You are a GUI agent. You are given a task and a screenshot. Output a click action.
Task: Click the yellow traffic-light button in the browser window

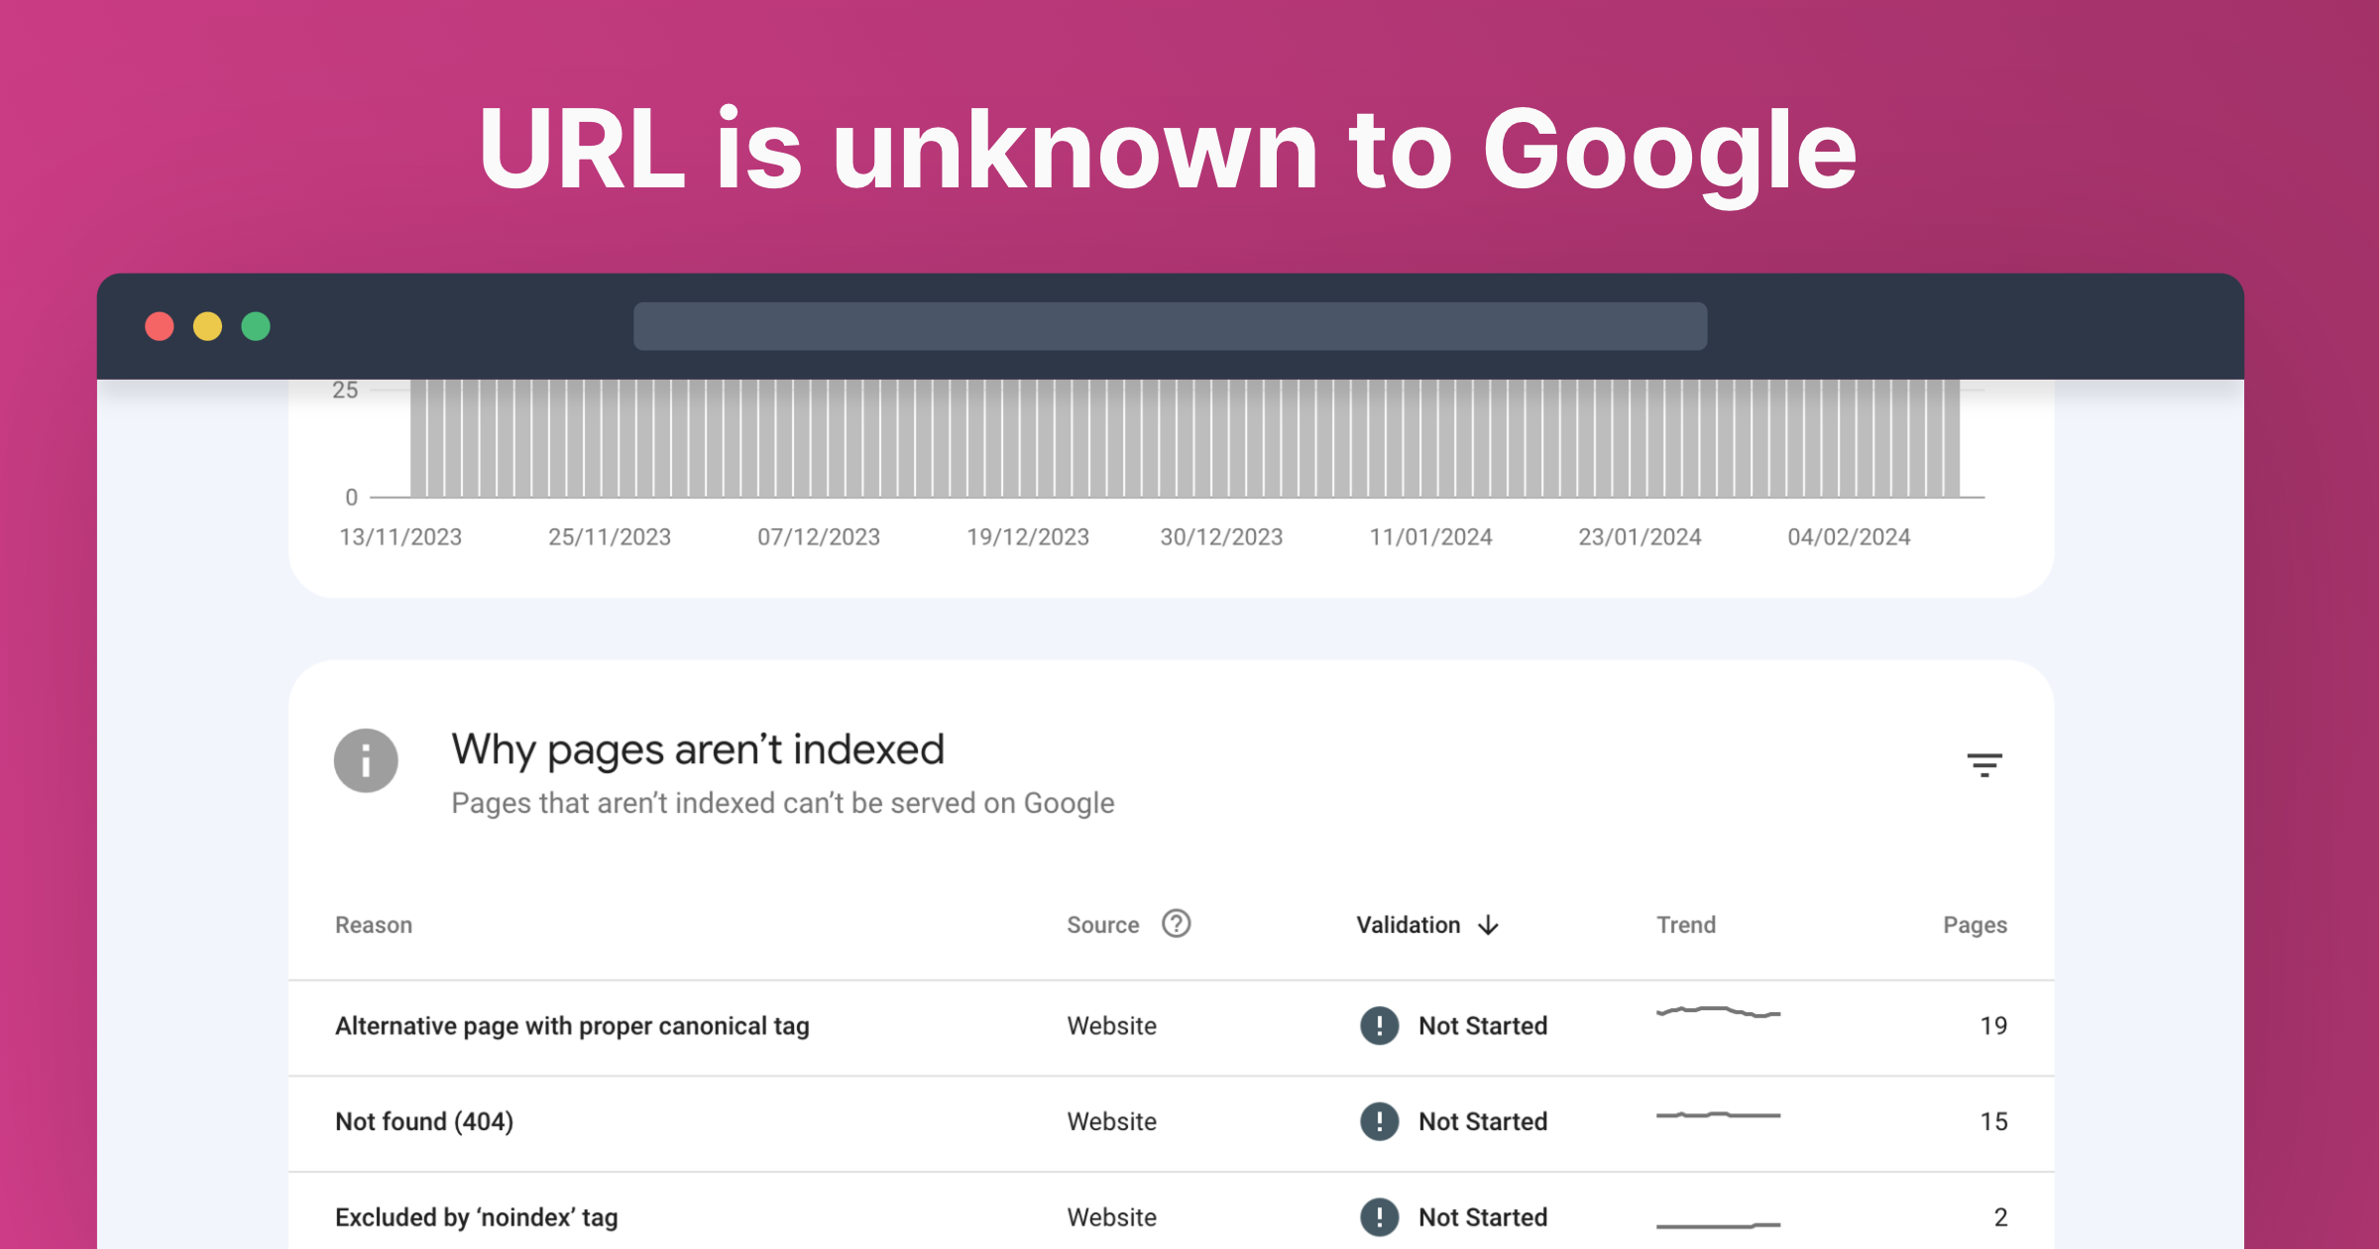coord(208,325)
